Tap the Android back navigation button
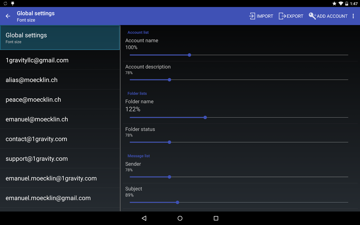This screenshot has width=360, height=225. [144, 218]
